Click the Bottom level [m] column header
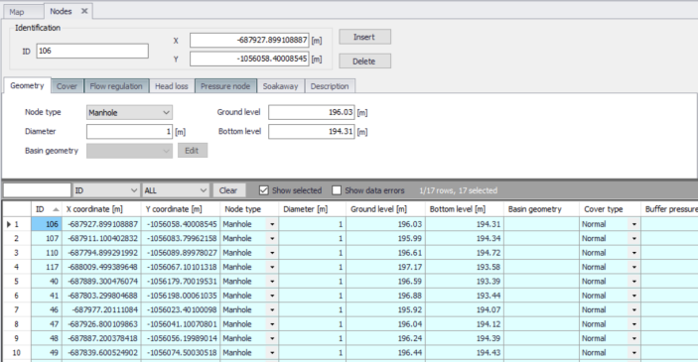 tap(465, 209)
